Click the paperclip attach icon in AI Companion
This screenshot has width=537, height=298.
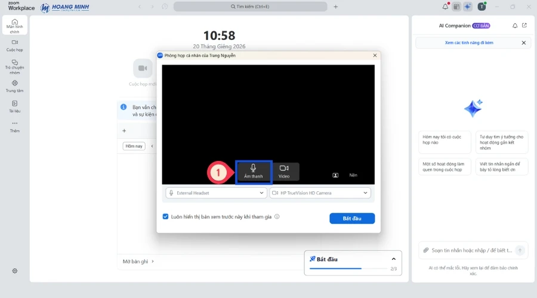point(426,250)
